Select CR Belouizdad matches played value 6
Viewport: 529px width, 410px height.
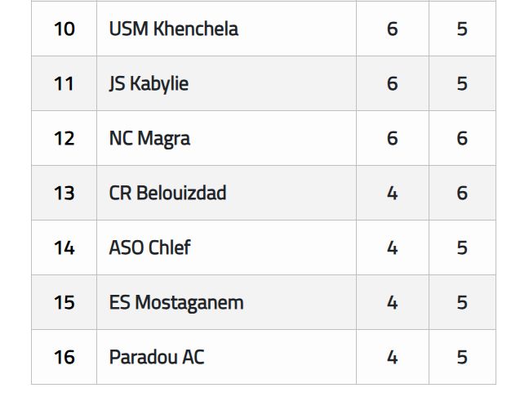coord(462,193)
